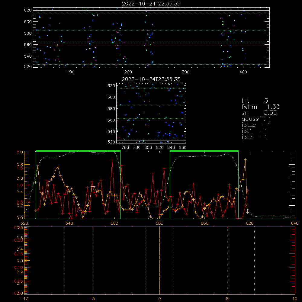
Task: Click the top panel title 2022-10-24T22:35:35
Action: (x=151, y=4)
